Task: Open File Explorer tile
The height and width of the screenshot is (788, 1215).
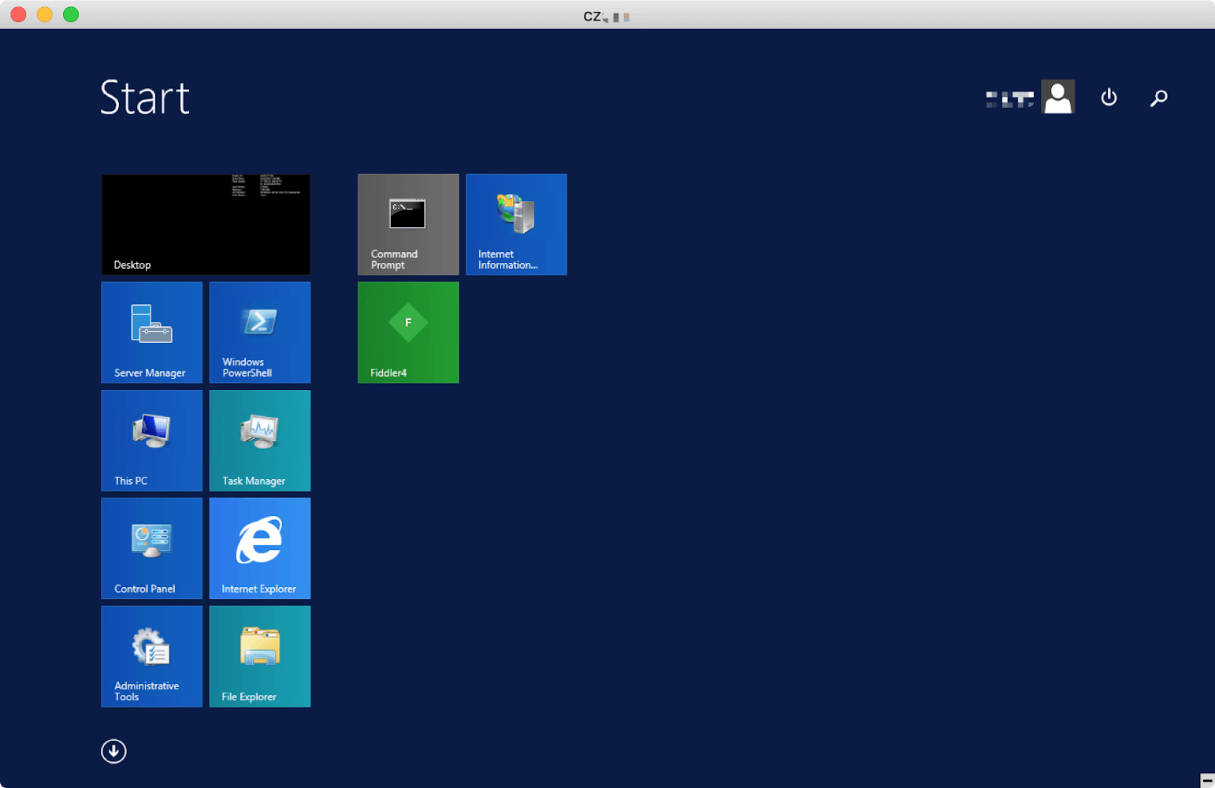Action: coord(260,656)
